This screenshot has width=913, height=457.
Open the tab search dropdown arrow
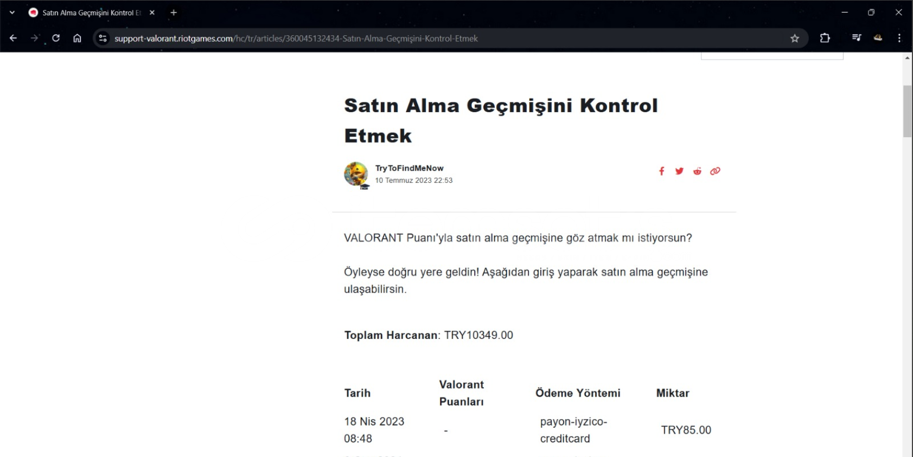click(x=12, y=12)
